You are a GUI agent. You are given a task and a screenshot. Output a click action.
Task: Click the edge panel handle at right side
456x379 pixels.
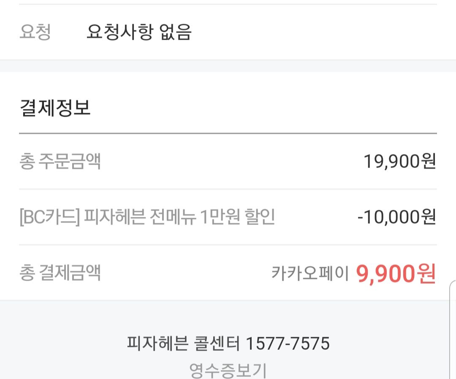pyautogui.click(x=453, y=329)
